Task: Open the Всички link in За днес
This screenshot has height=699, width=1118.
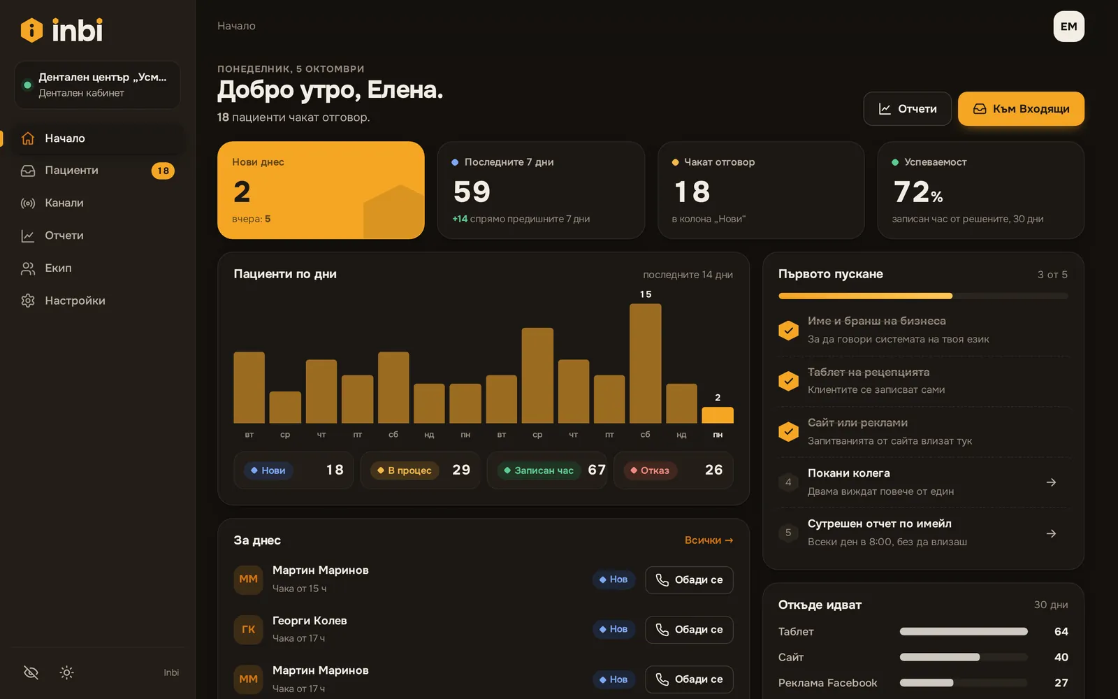Action: (709, 540)
